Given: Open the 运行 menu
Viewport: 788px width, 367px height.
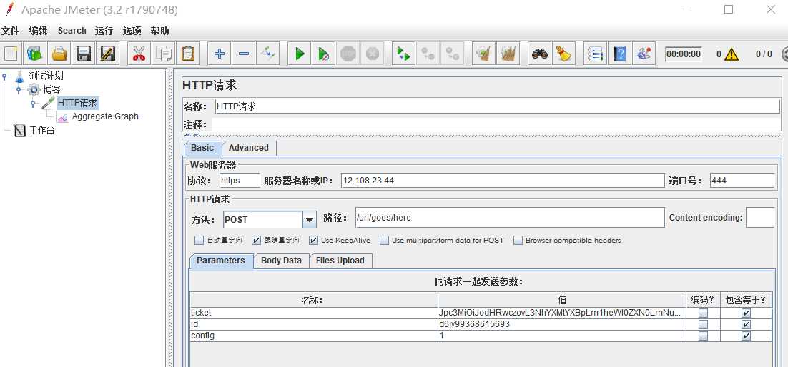Looking at the screenshot, I should [104, 31].
